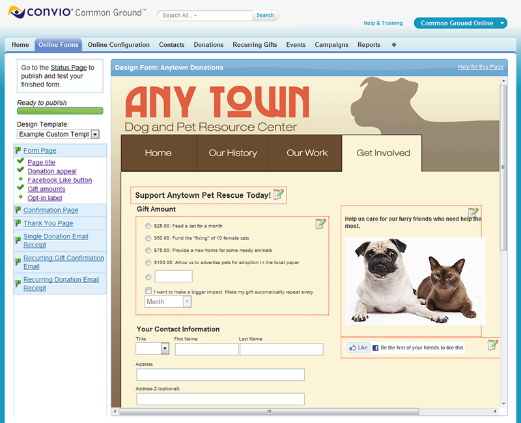Click edit icon in Gift Amount box
Viewport: 521px width, 423px height.
click(320, 224)
